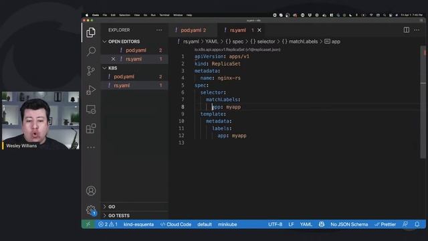Viewport: 428px width, 241px height.
Task: Open editor more actions ellipsis
Action: pos(417,29)
